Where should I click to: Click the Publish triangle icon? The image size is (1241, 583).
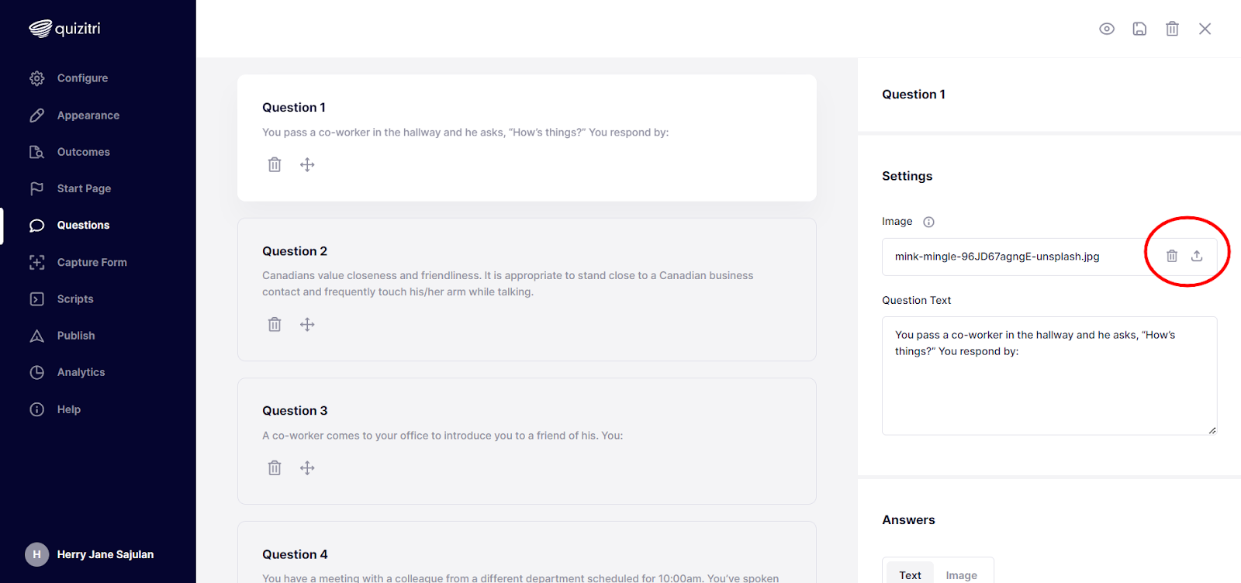click(36, 336)
